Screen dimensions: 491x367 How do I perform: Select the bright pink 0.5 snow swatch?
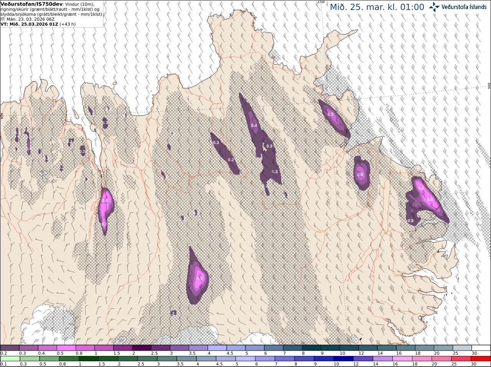tap(66, 348)
